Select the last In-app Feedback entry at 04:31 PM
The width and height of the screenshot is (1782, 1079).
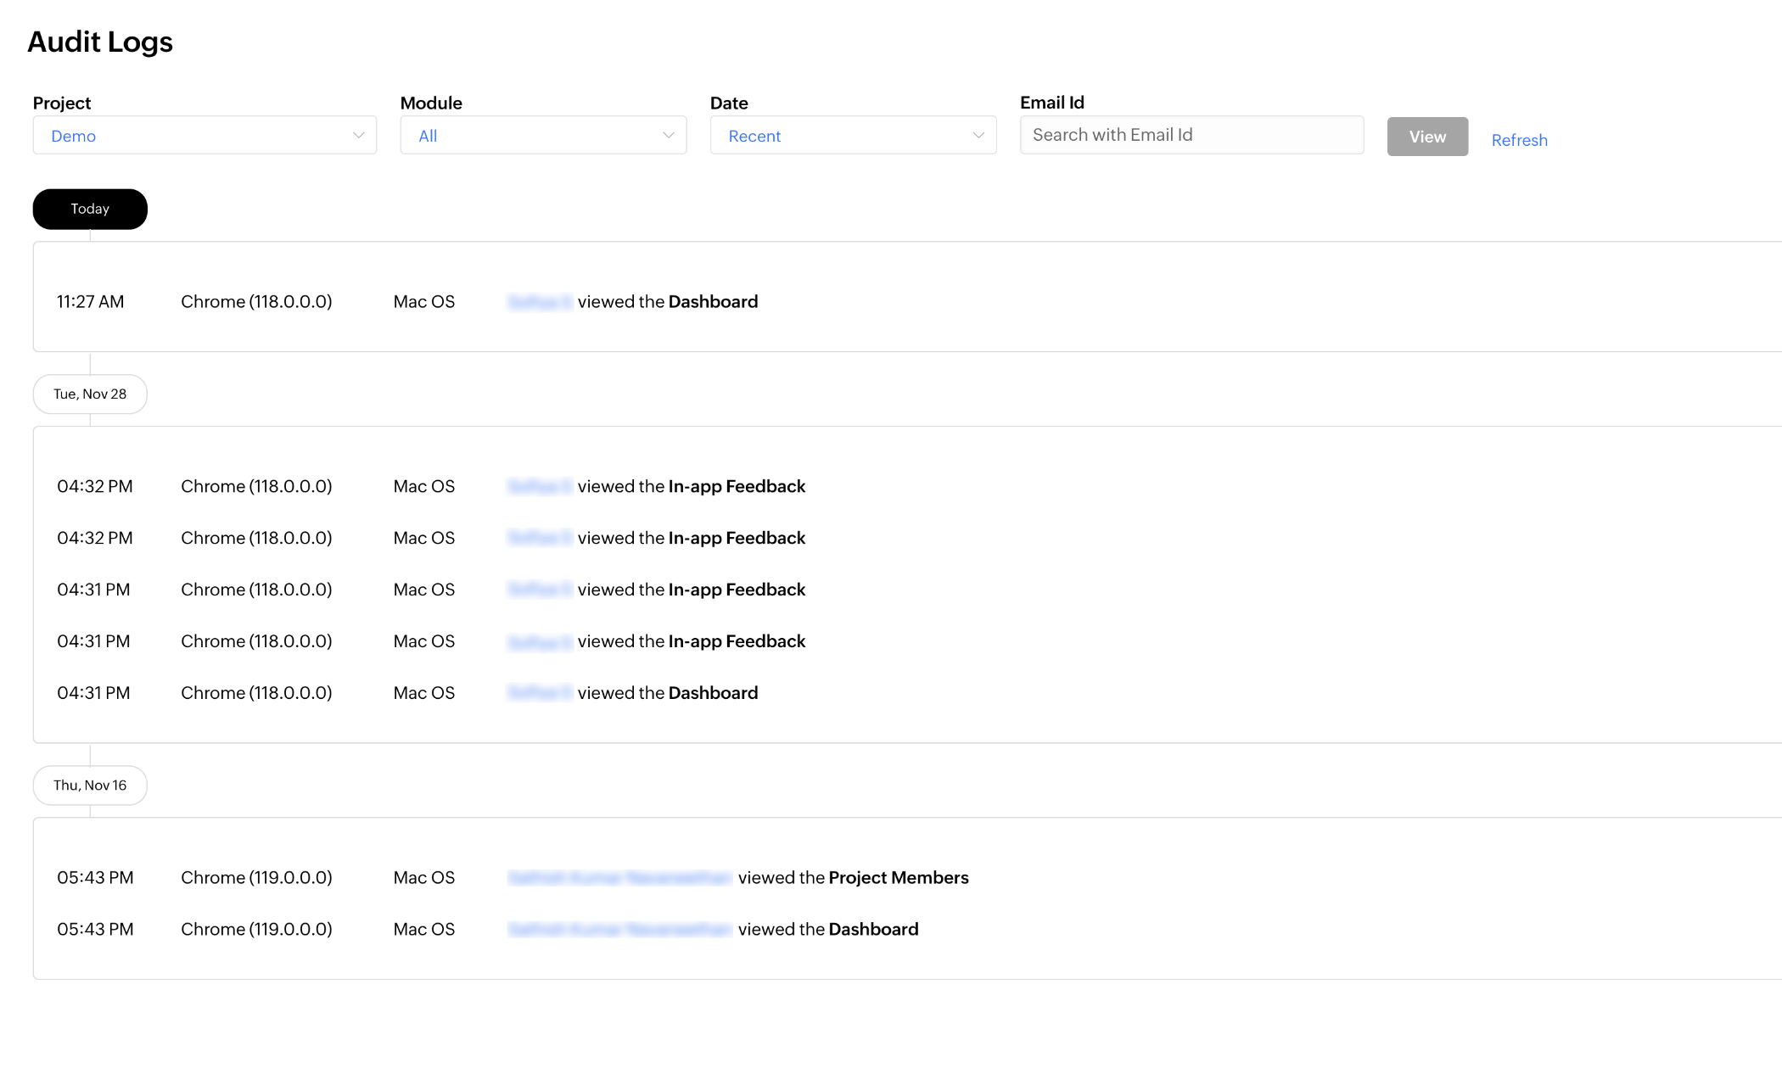tap(736, 641)
